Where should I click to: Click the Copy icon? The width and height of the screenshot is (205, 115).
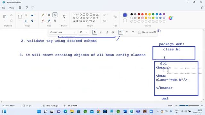click(x=12, y=21)
